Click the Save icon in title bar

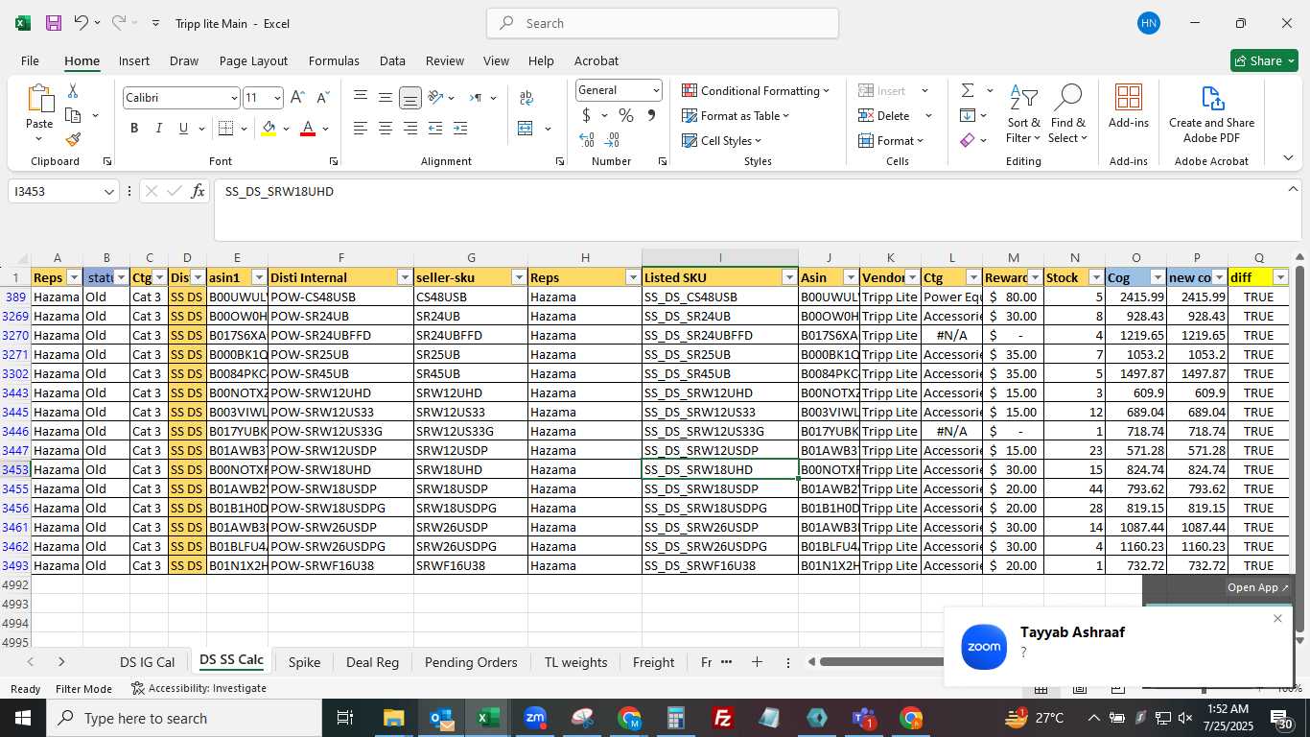(x=54, y=23)
